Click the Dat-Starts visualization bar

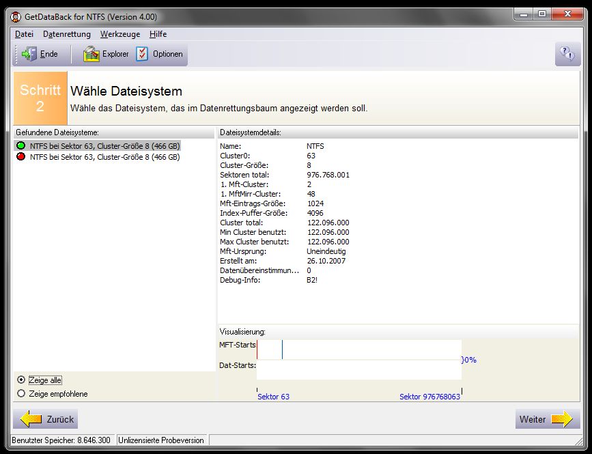pyautogui.click(x=358, y=370)
